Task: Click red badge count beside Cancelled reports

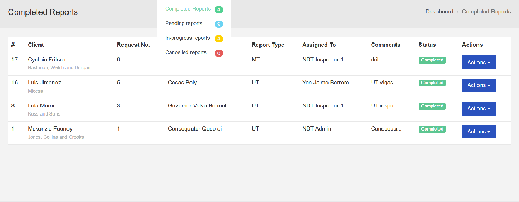Action: point(219,53)
